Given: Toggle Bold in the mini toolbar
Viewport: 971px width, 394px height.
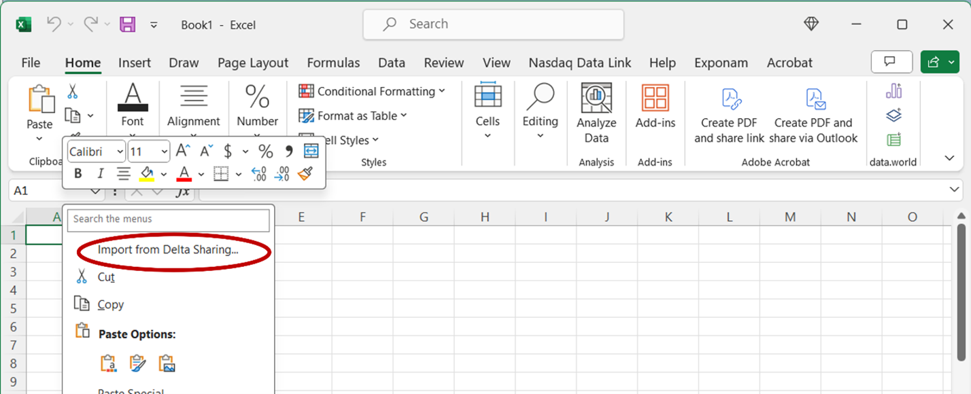Looking at the screenshot, I should pyautogui.click(x=78, y=174).
